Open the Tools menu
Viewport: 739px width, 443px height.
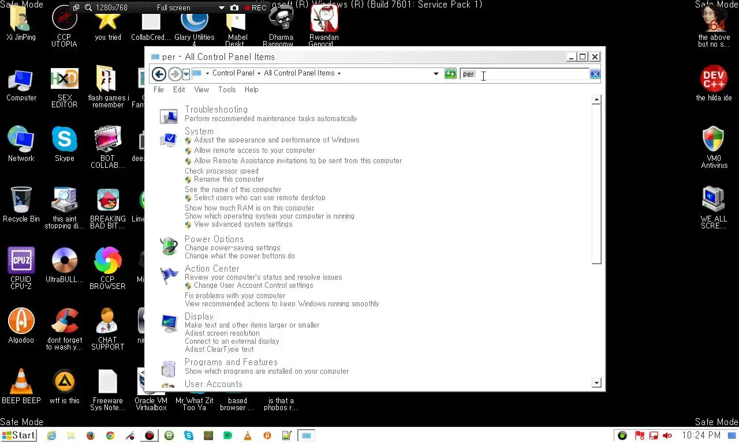[x=227, y=89]
